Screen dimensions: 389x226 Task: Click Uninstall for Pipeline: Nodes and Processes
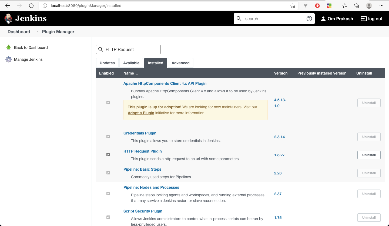[369, 194]
